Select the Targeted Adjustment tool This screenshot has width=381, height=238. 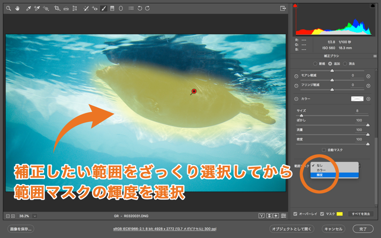46,8
